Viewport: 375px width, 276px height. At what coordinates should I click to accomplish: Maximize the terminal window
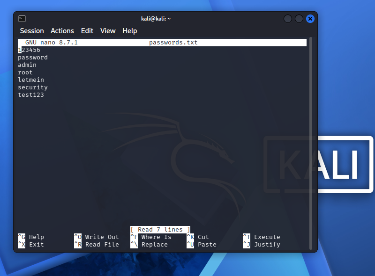(299, 19)
